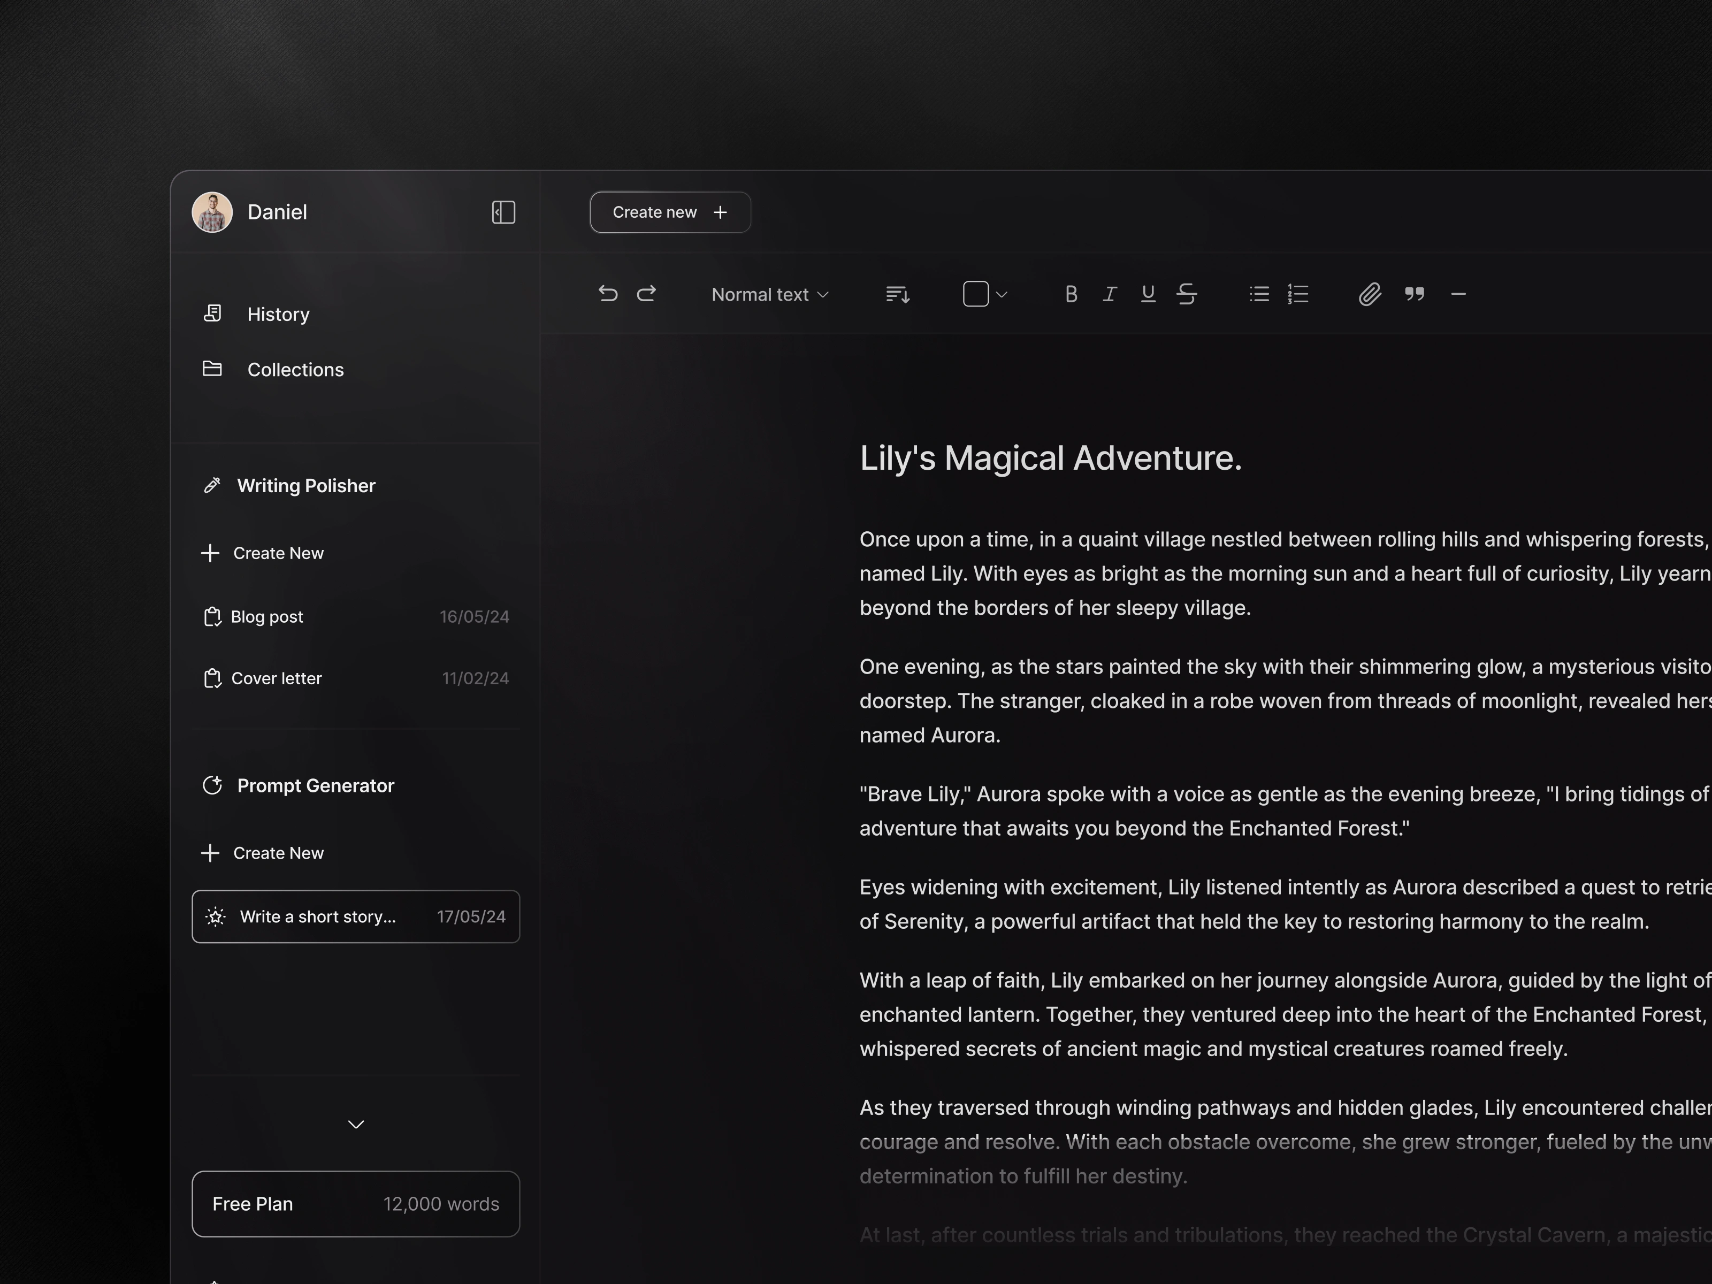Expand the chevron beside the color swatch
The image size is (1712, 1284).
tap(1002, 295)
